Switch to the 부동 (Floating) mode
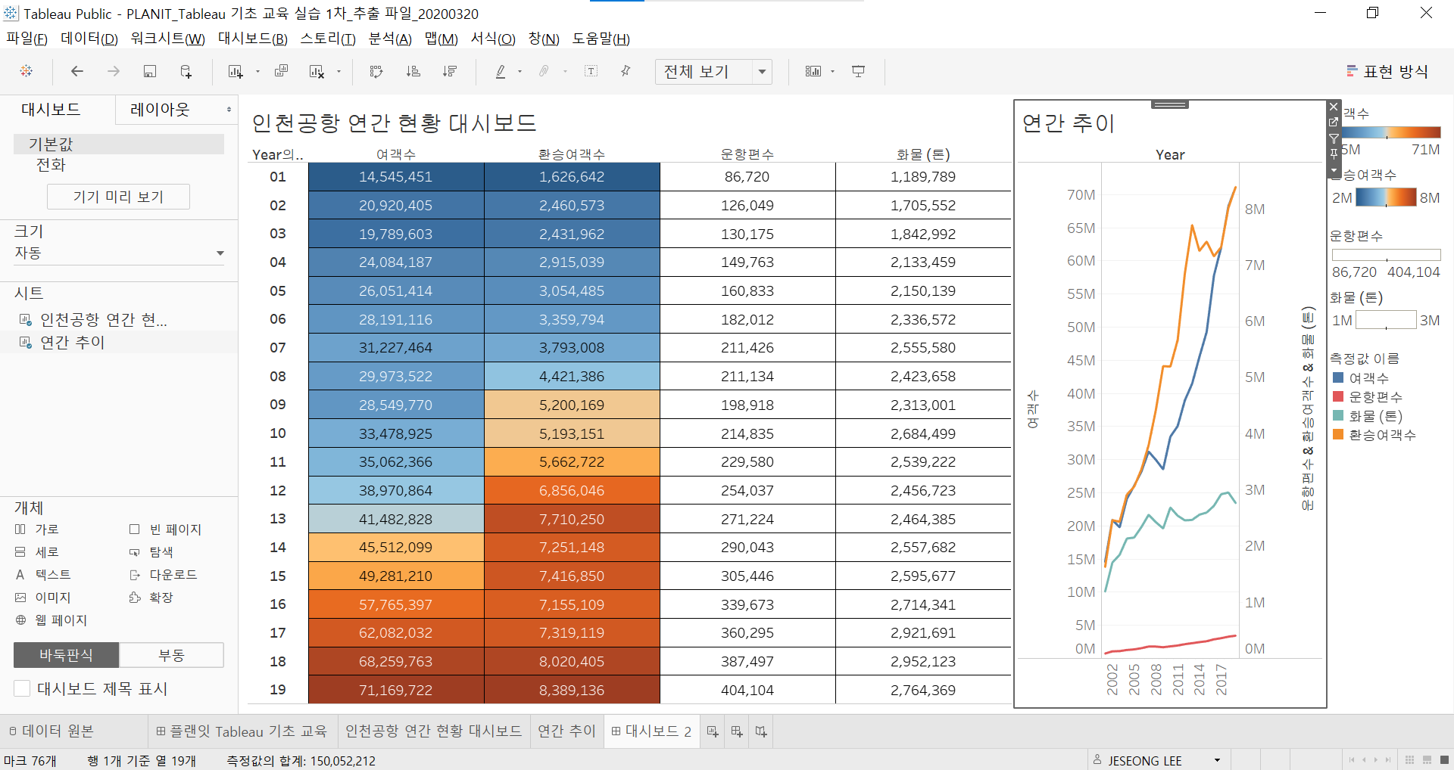 pos(171,655)
